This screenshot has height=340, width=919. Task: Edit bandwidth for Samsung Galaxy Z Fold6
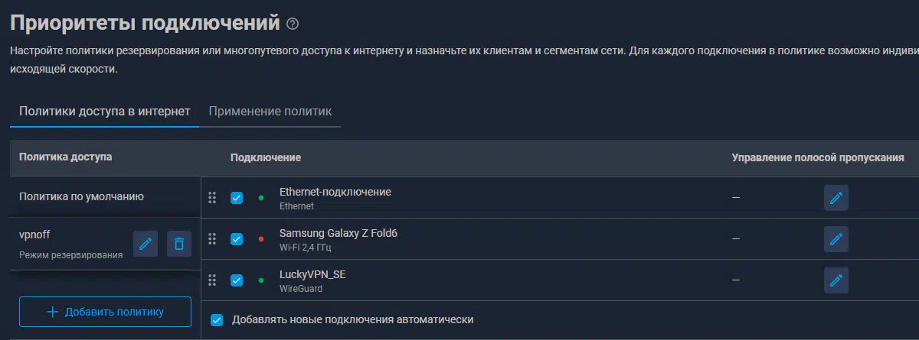pos(836,239)
